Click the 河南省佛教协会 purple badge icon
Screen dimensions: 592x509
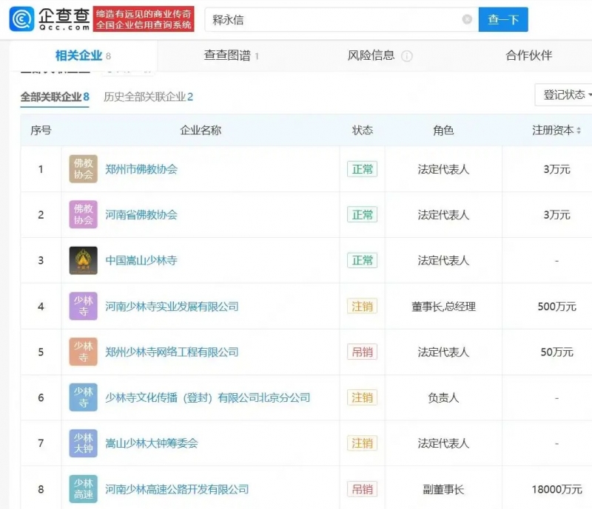(x=83, y=215)
